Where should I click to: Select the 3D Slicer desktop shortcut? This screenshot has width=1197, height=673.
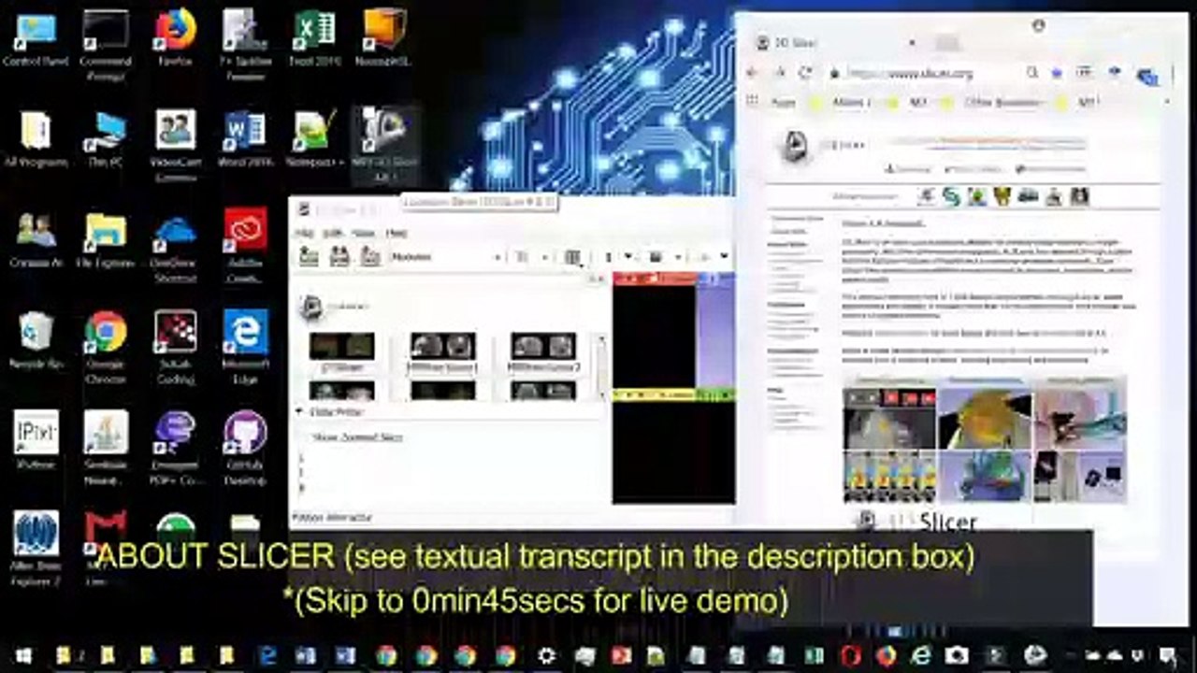(384, 143)
